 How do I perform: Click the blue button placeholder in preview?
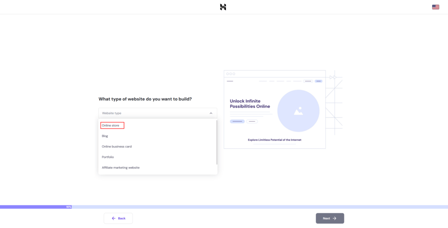[237, 121]
